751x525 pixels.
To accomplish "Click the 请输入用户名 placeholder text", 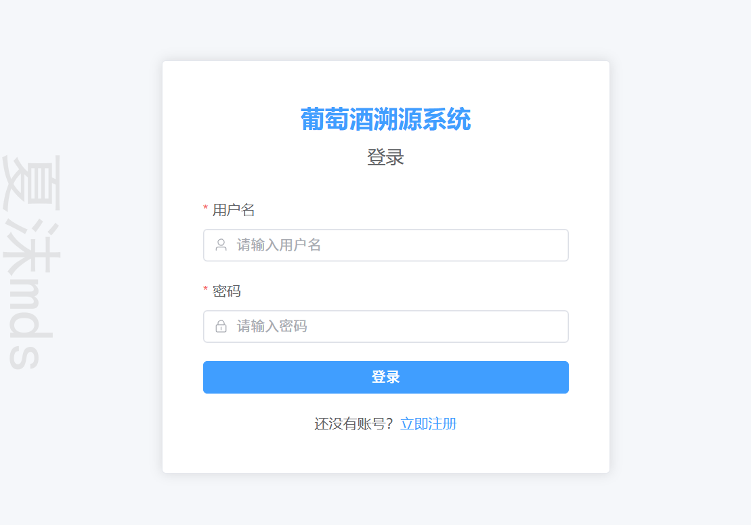I will click(x=278, y=245).
